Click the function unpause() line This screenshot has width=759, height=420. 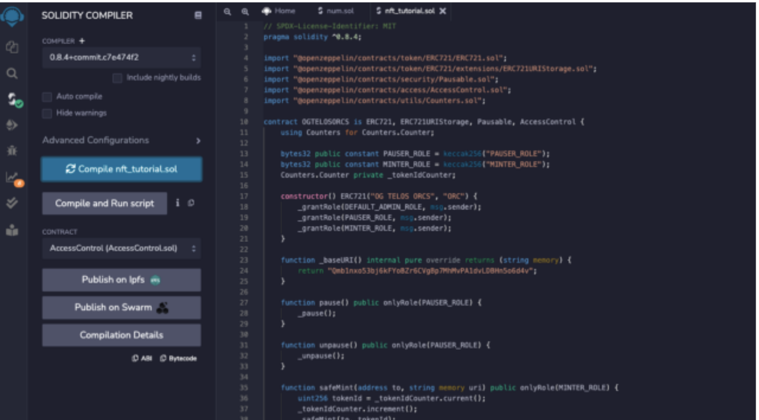click(x=386, y=345)
